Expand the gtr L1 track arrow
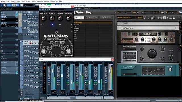 tap(21, 41)
